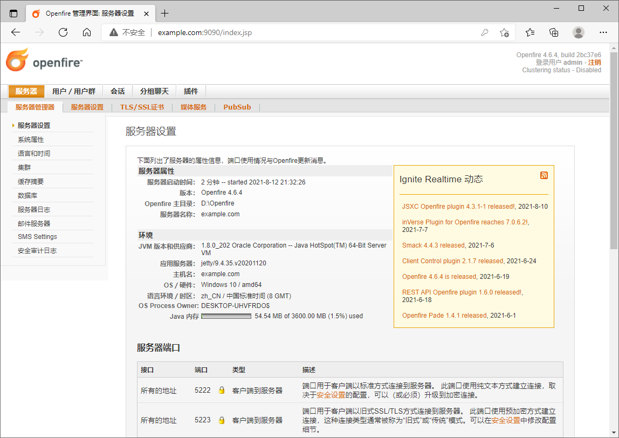This screenshot has width=619, height=438.
Task: Open the browser home page icon
Action: point(87,32)
